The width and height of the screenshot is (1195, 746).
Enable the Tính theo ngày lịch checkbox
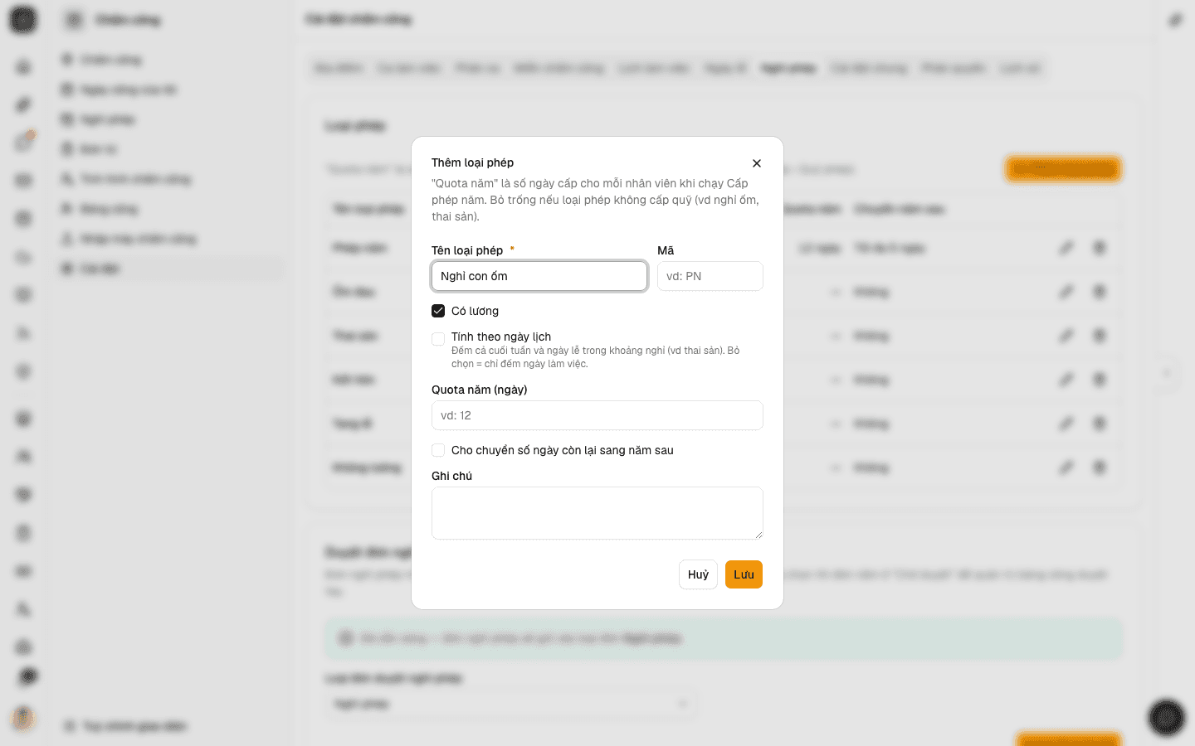(438, 339)
